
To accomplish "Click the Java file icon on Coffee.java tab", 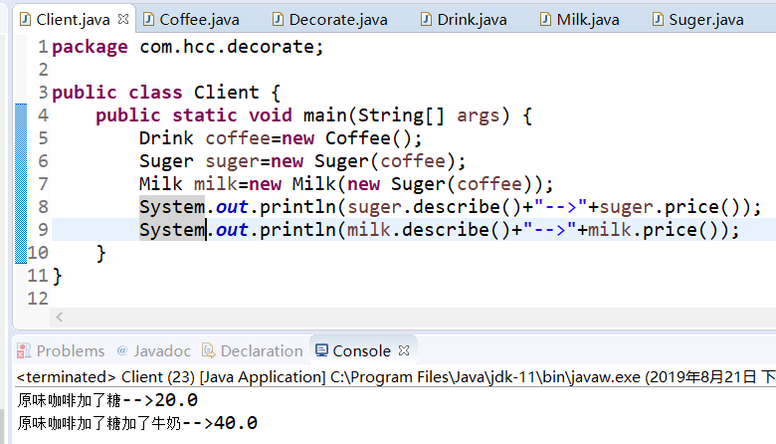I will [148, 19].
